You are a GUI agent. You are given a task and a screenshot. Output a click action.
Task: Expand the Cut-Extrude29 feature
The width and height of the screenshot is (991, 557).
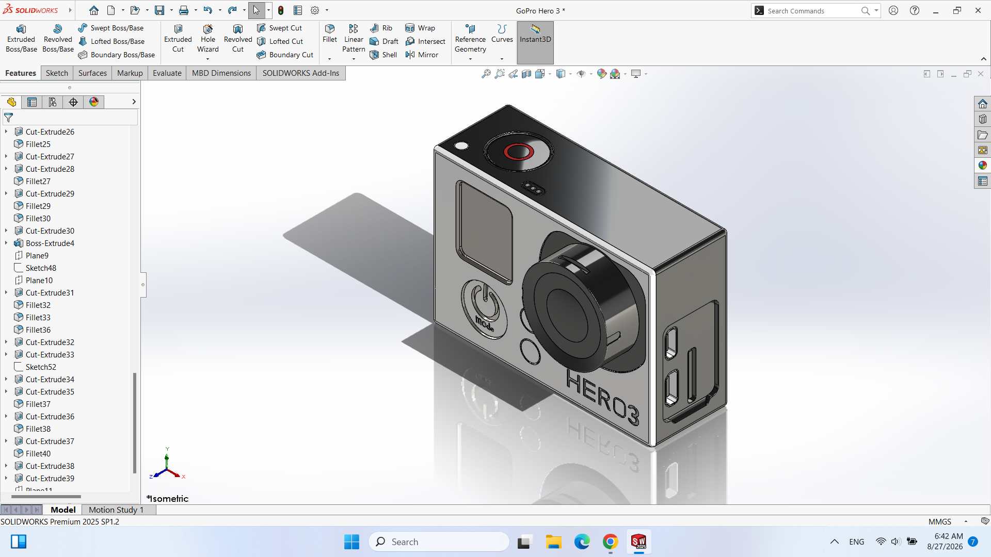coord(6,193)
